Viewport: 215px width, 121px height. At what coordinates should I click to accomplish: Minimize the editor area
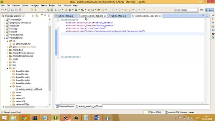(x=203, y=15)
